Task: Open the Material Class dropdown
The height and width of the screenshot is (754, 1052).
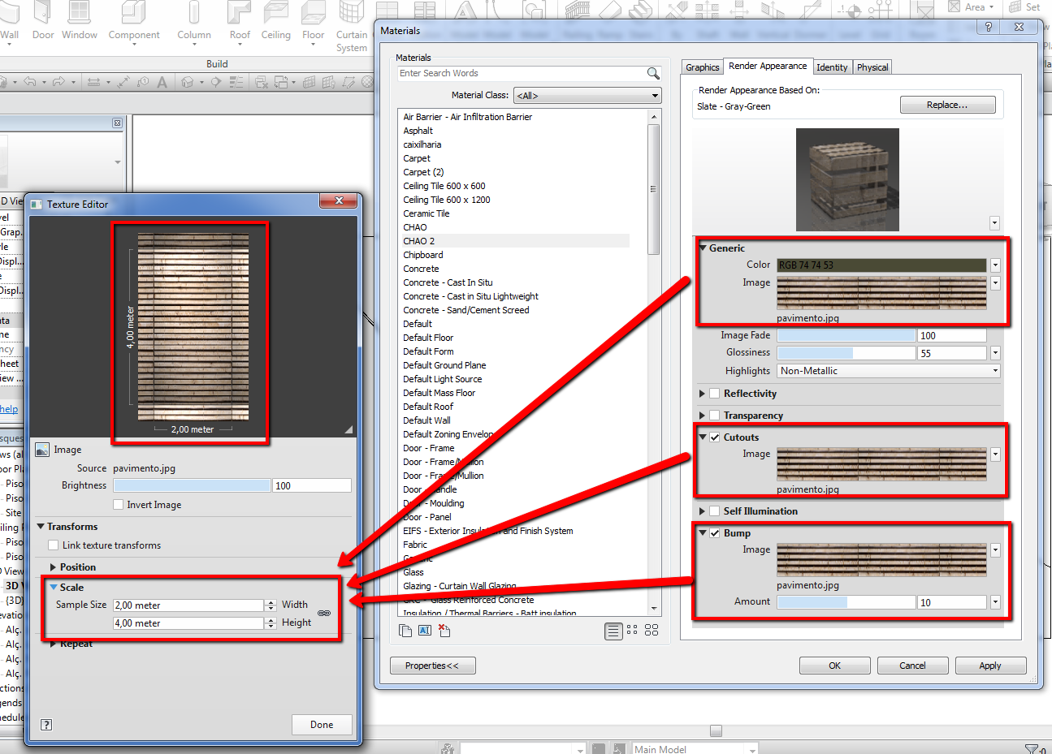Action: click(587, 96)
